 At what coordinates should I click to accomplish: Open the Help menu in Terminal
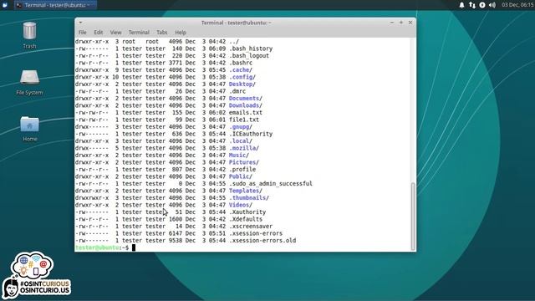(x=181, y=33)
